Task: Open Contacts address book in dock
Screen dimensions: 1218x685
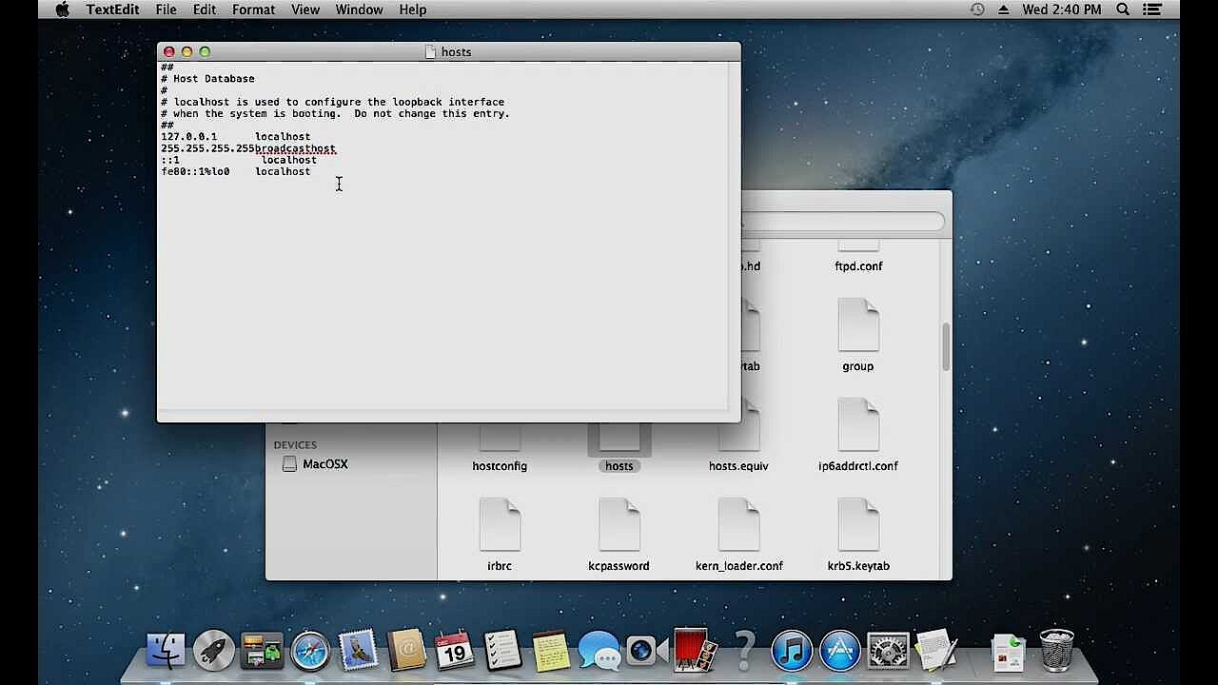Action: (x=406, y=651)
